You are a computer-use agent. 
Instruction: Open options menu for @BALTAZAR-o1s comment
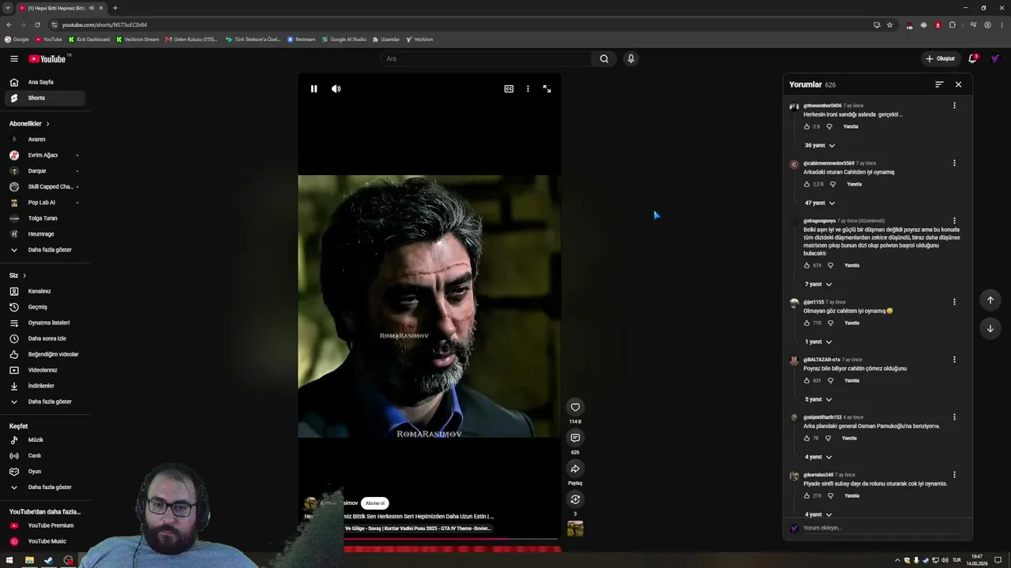point(954,360)
